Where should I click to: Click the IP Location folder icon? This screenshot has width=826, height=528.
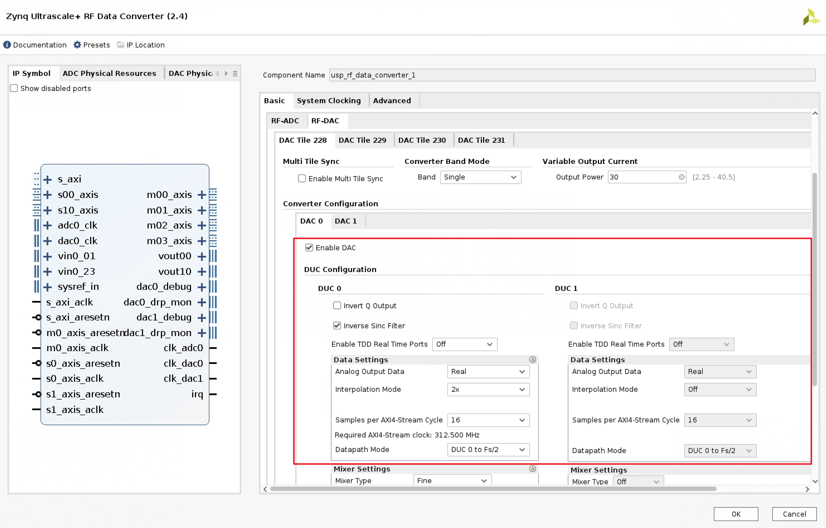click(120, 45)
